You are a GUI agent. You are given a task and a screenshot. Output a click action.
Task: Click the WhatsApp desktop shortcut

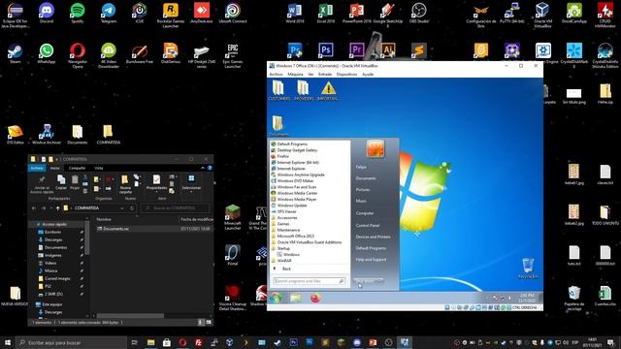tap(47, 53)
